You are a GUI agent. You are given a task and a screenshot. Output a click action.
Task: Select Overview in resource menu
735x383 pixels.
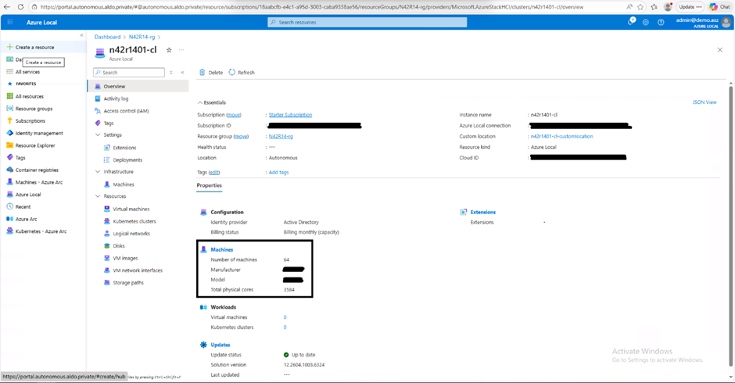(138, 86)
